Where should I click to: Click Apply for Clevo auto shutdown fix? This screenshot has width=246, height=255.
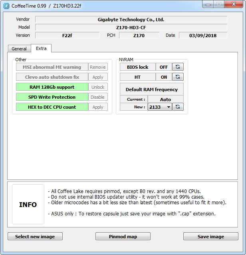click(x=98, y=77)
